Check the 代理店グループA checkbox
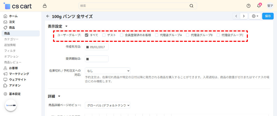 pyautogui.click(x=157, y=35)
